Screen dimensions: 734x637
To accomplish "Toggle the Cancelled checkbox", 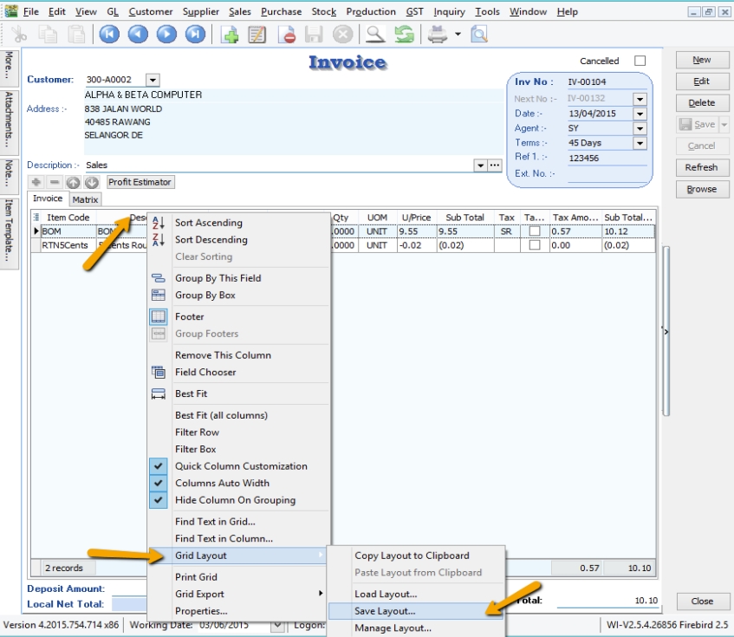I will 640,61.
